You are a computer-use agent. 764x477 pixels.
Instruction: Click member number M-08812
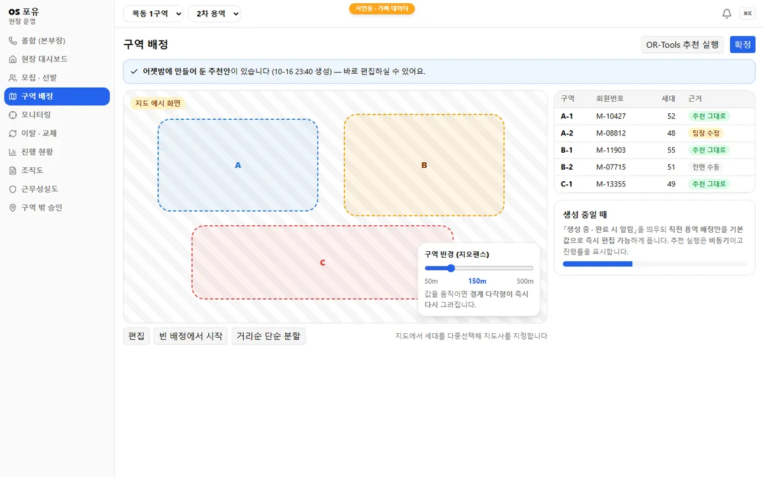tap(611, 134)
